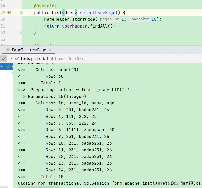
Task: Click the 'Preparing: select * from t_user' line
Action: (74, 90)
